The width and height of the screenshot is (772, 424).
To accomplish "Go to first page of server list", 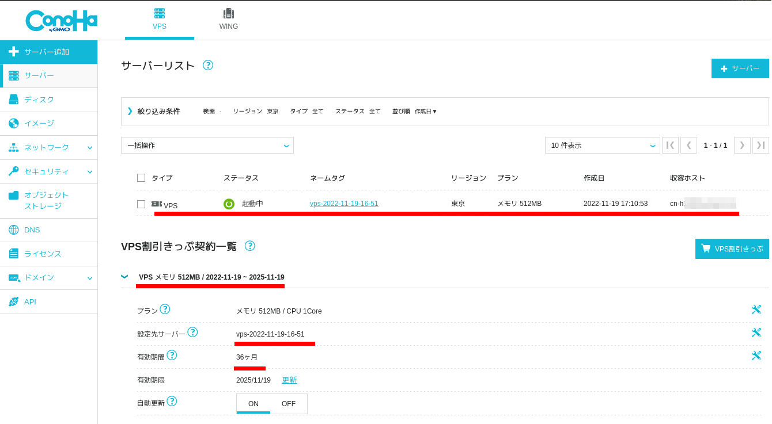I will (x=671, y=146).
